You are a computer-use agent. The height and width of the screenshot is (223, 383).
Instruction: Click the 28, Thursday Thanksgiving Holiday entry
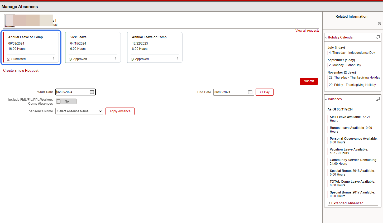[x=355, y=77]
